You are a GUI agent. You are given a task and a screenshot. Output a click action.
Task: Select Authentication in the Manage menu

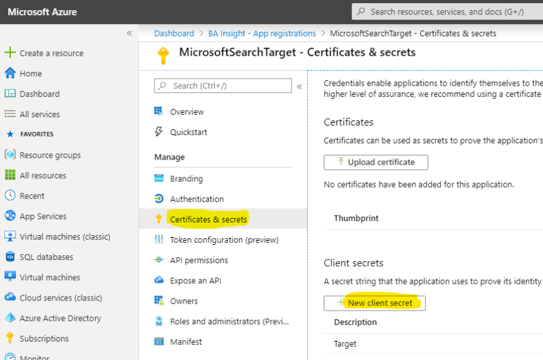[196, 199]
